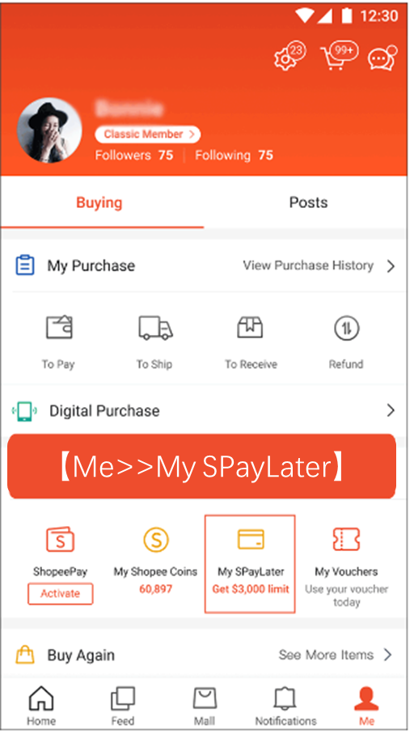Viewport: 414px width, 734px height.
Task: Tap the To Receive box icon
Action: pos(251,327)
